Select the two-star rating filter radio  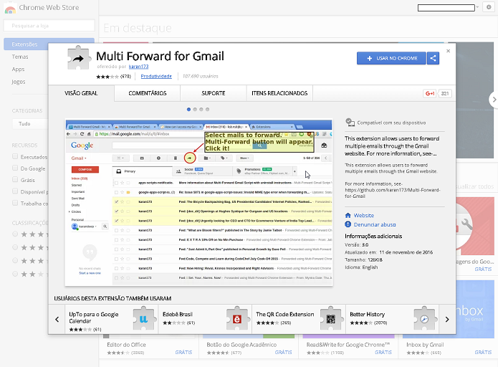click(x=15, y=274)
